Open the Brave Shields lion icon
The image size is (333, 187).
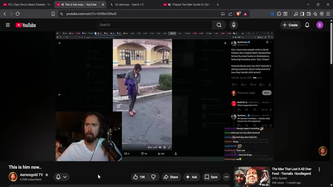click(238, 14)
